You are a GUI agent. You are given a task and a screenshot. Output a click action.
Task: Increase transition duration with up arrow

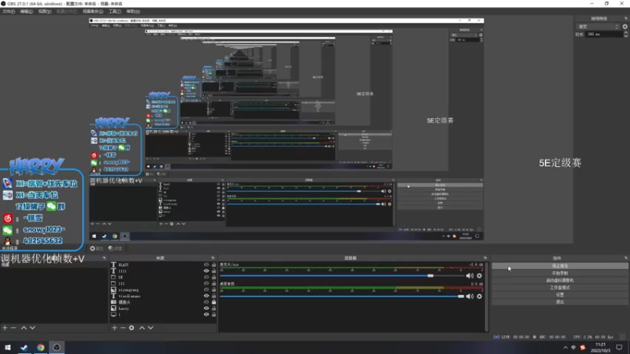coord(625,33)
